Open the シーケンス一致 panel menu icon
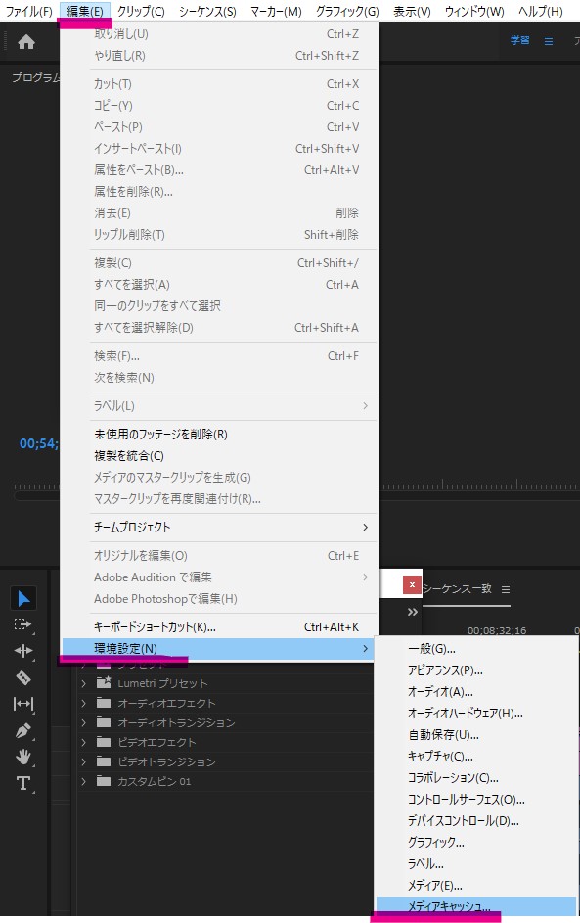The width and height of the screenshot is (580, 923). click(506, 589)
